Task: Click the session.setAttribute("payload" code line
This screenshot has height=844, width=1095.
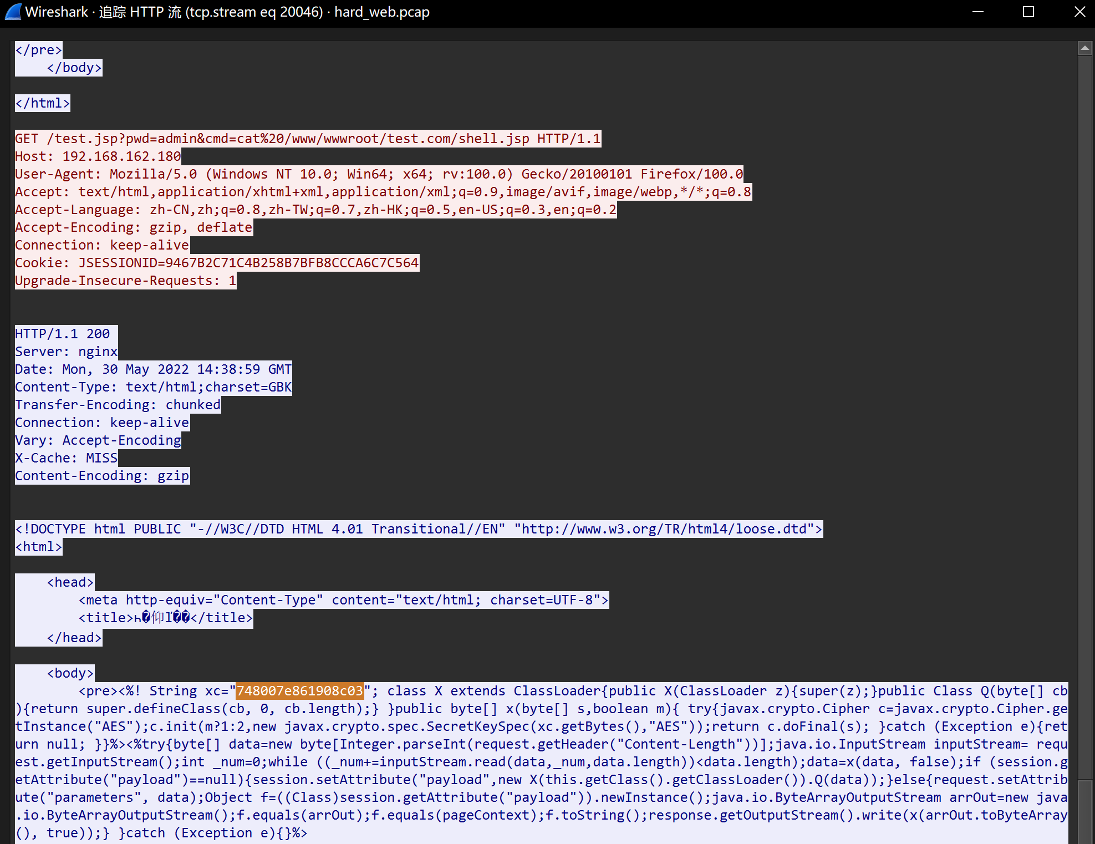Action: coord(541,780)
